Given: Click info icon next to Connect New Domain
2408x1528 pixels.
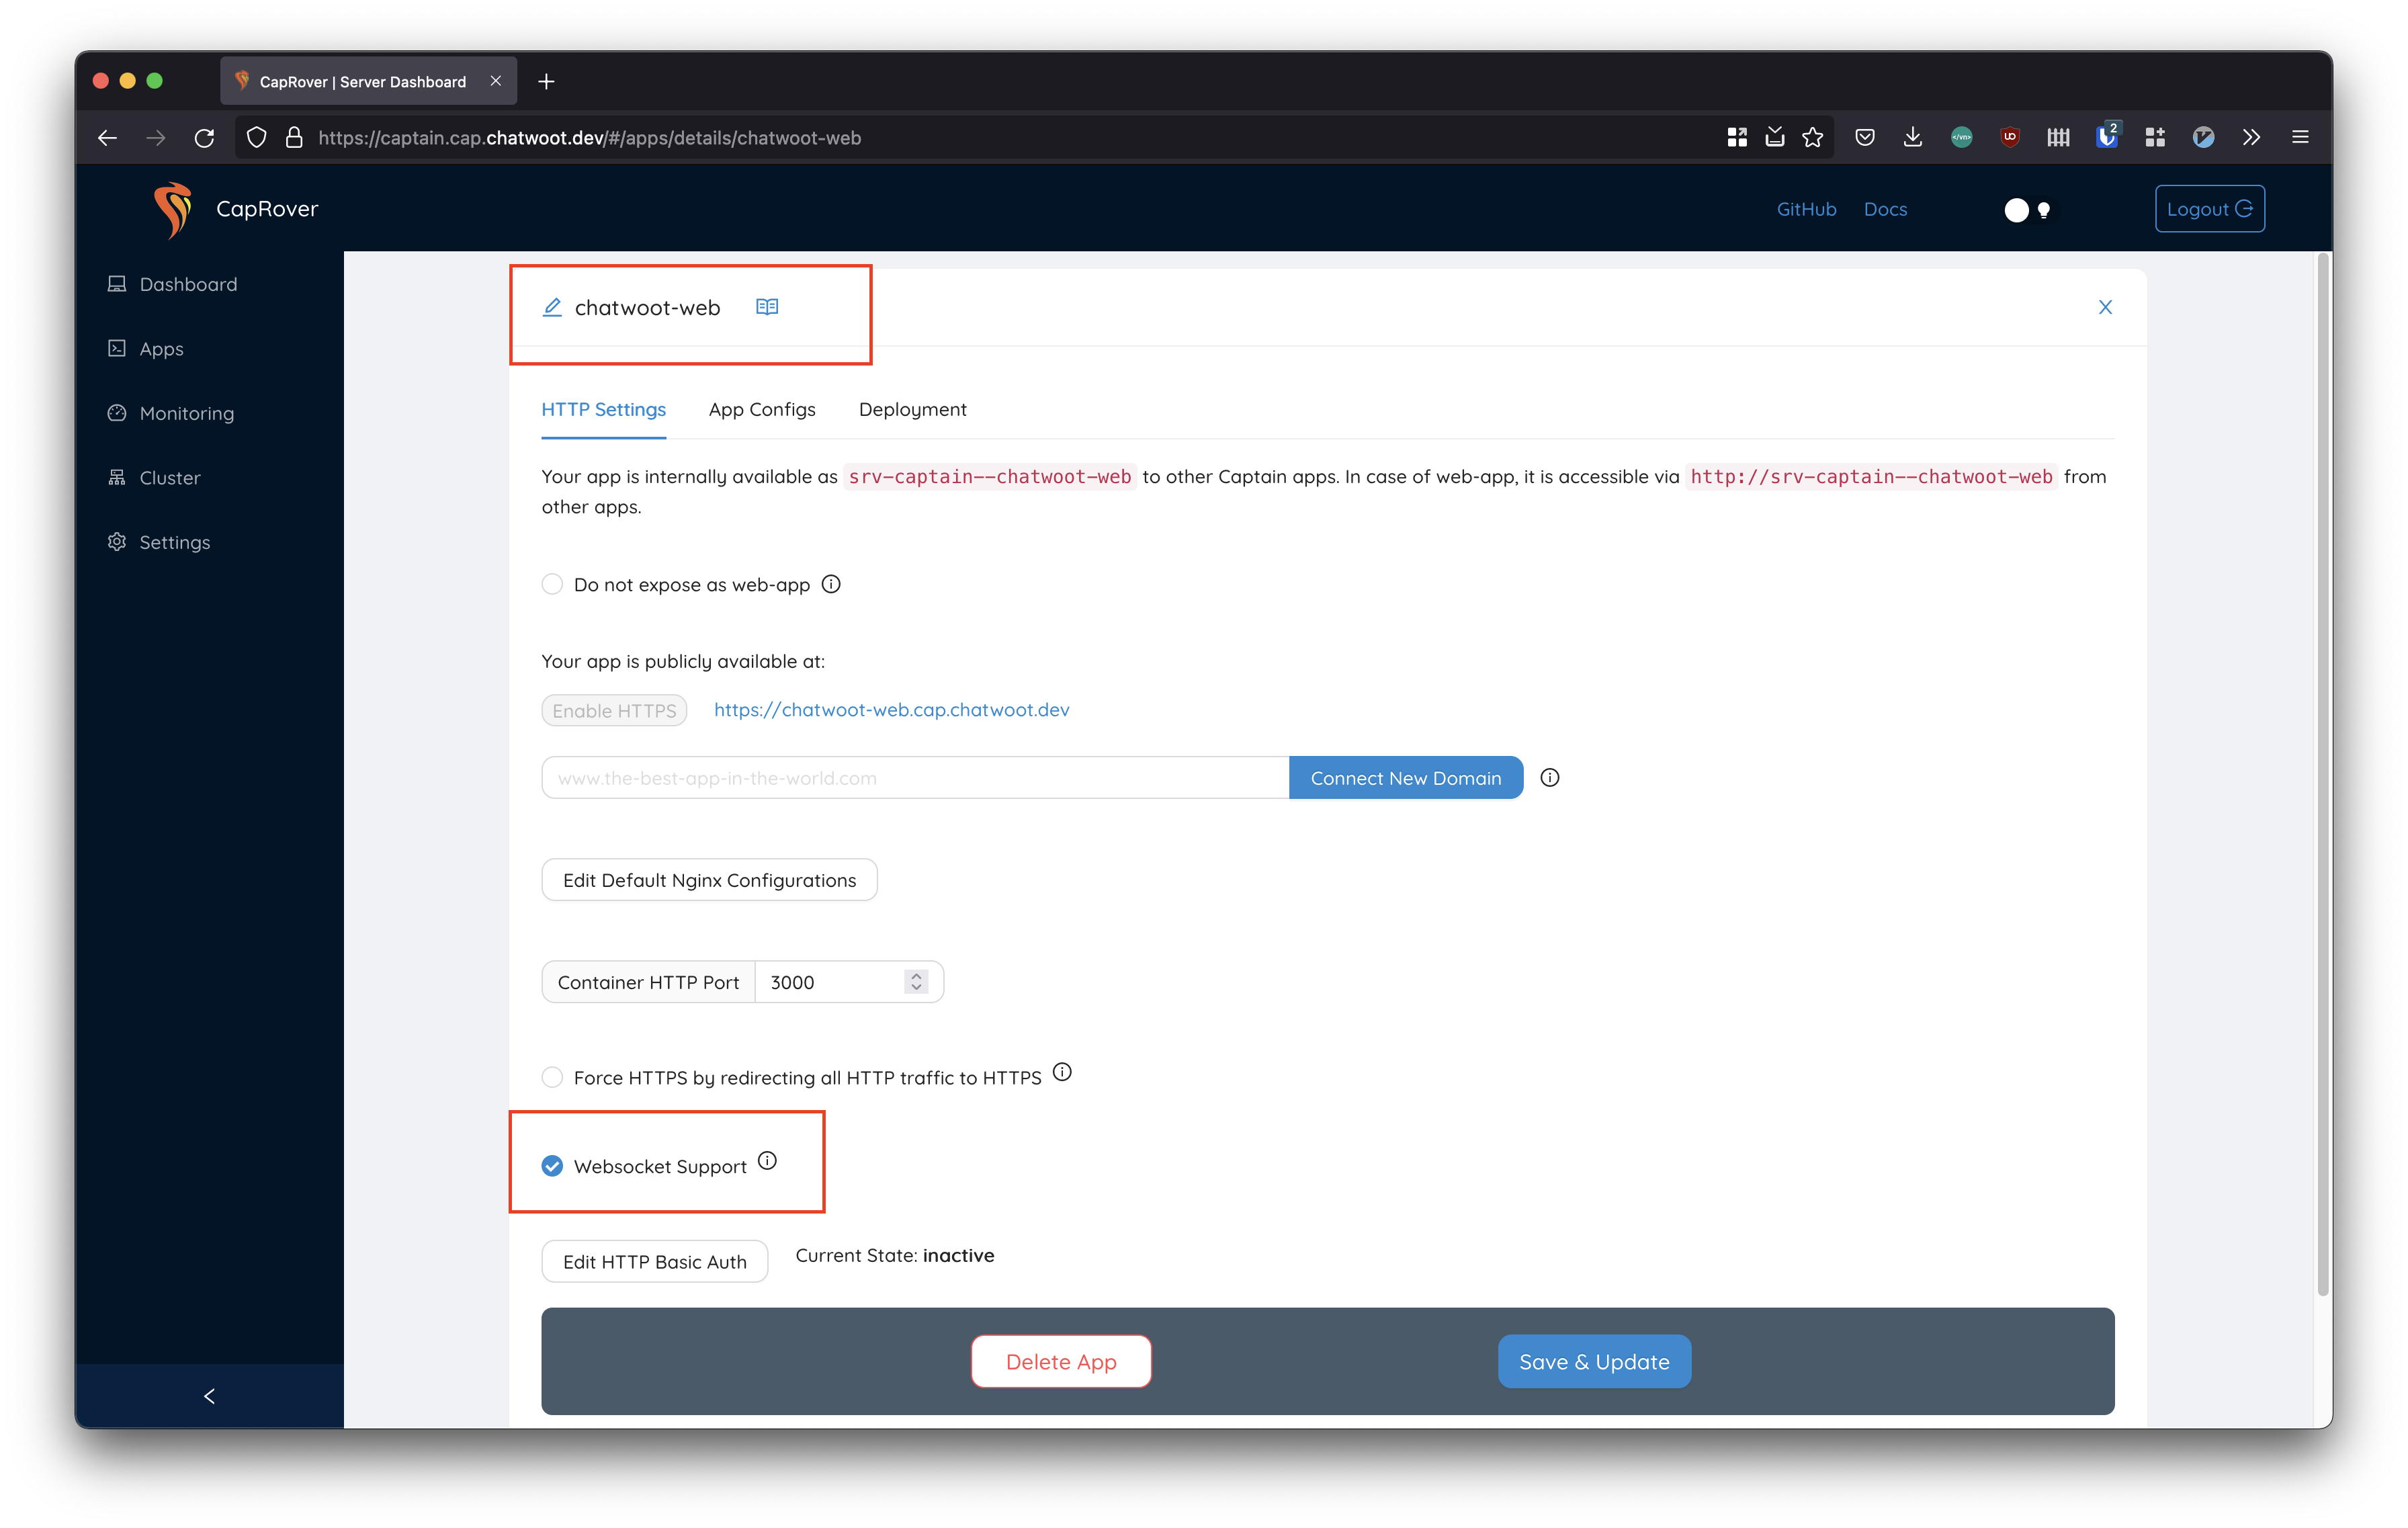Looking at the screenshot, I should (x=1550, y=777).
